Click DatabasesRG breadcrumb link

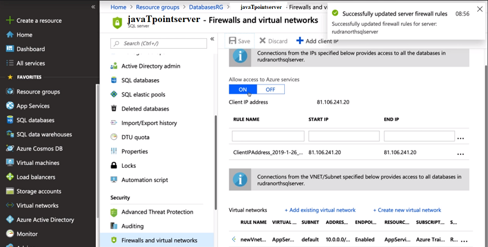[206, 7]
